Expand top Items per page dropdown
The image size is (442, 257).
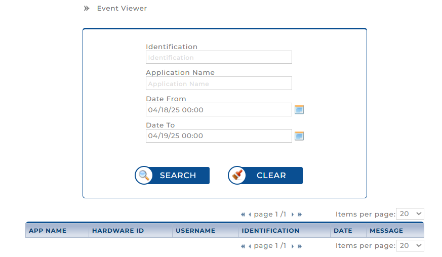[410, 214]
